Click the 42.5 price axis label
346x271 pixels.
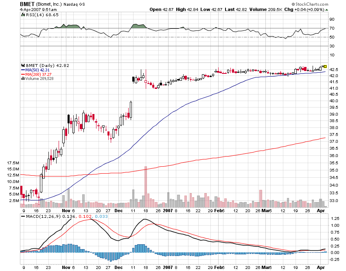click(334, 70)
